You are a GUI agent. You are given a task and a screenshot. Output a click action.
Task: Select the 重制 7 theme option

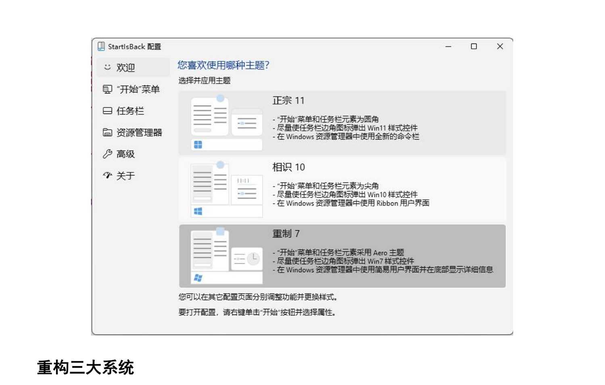[x=342, y=256]
